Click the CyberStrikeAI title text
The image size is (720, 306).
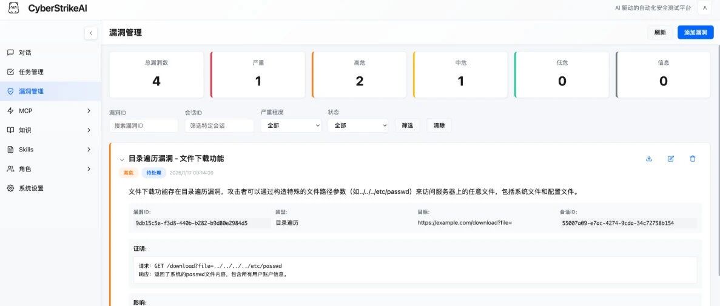tap(58, 8)
